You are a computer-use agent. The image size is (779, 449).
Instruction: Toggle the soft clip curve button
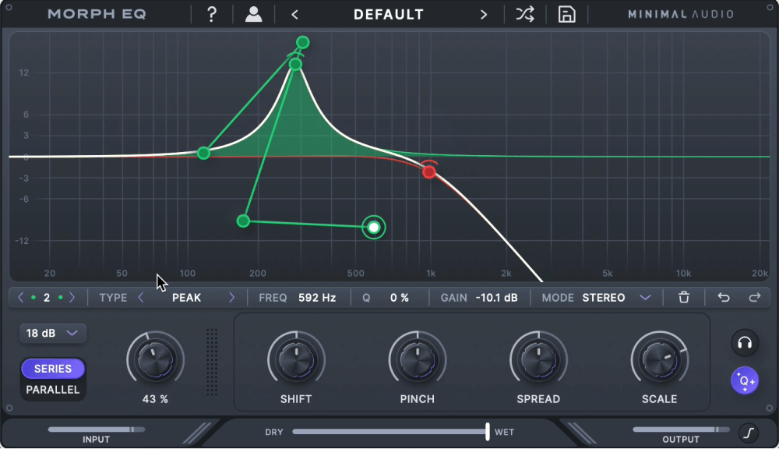point(749,433)
